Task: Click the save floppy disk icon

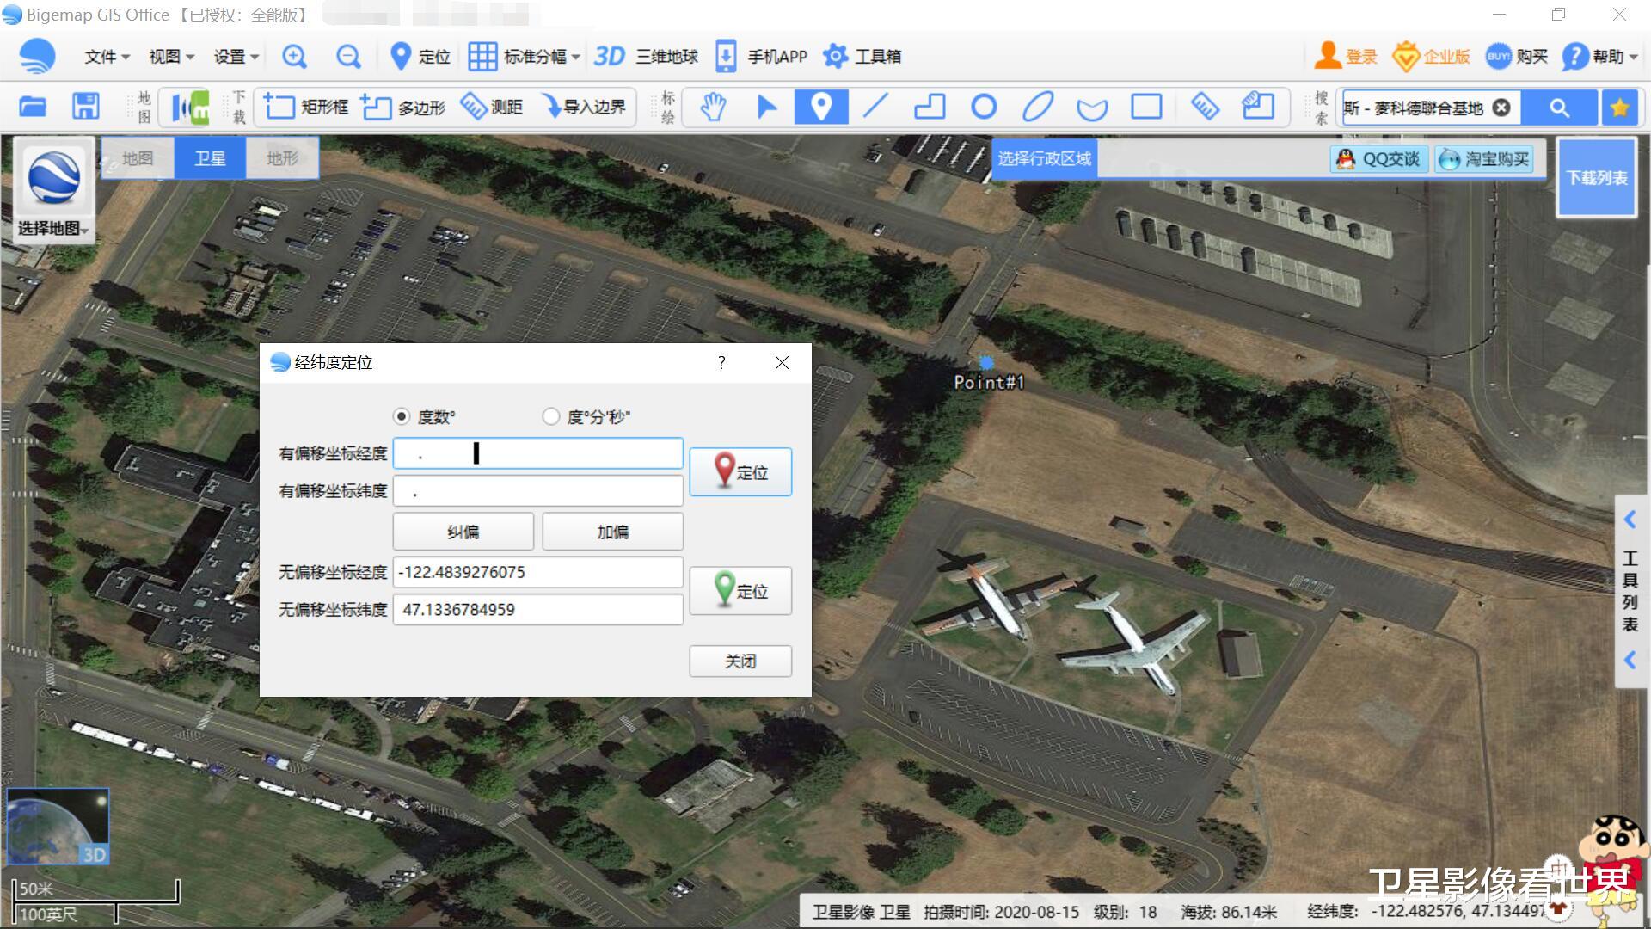Action: (x=85, y=107)
